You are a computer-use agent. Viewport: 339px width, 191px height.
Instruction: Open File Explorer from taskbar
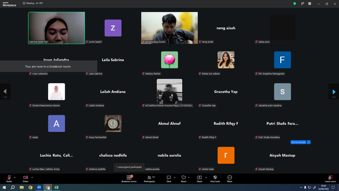22,187
